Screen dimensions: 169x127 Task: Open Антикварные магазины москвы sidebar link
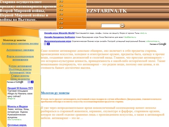coord(20,43)
